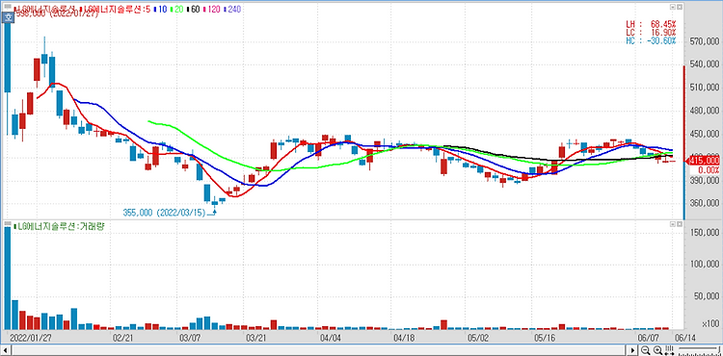Select the 5-day moving average legend
The image size is (723, 356).
point(115,10)
